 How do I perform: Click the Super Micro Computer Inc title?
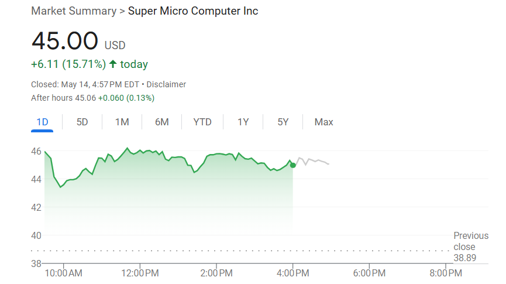tap(193, 11)
